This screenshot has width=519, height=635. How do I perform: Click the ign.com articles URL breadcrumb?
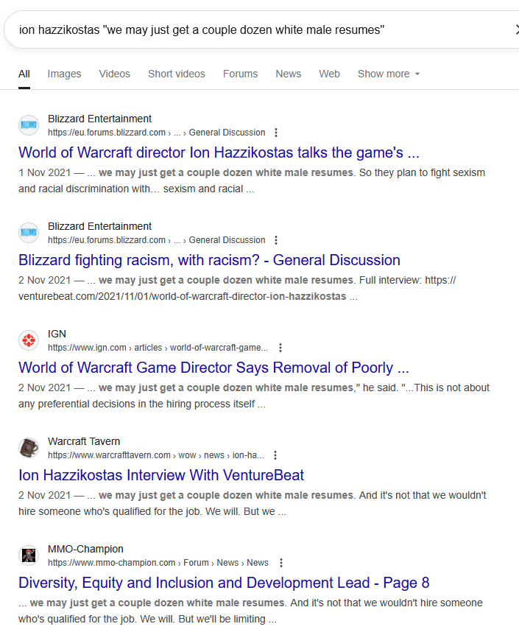[158, 348]
